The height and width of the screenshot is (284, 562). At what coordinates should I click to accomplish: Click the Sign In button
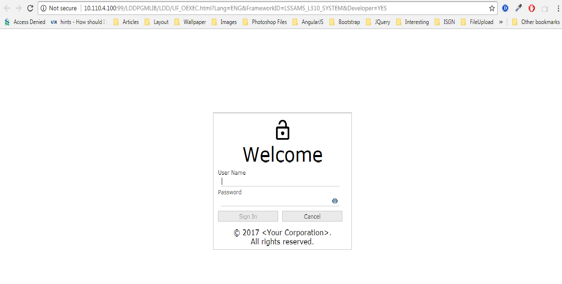click(x=248, y=217)
